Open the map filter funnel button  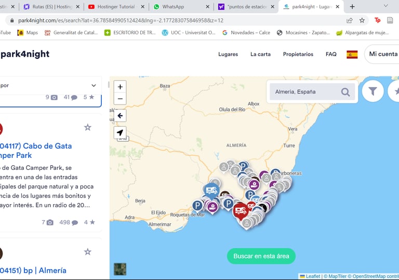pyautogui.click(x=373, y=91)
